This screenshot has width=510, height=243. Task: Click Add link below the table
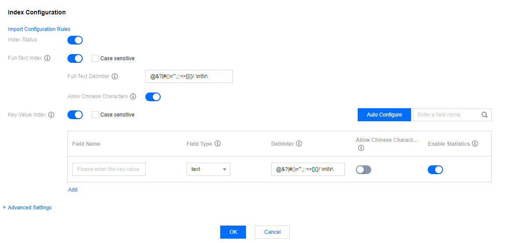click(73, 189)
